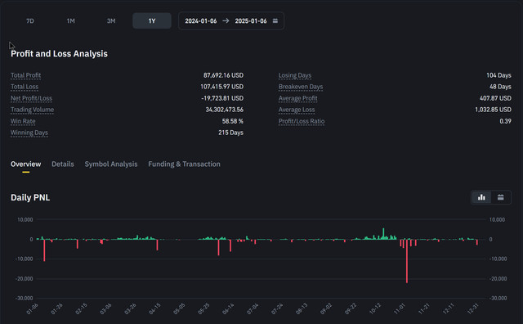
Task: Click the largest red loss bar near 11-01
Action: [x=407, y=261]
